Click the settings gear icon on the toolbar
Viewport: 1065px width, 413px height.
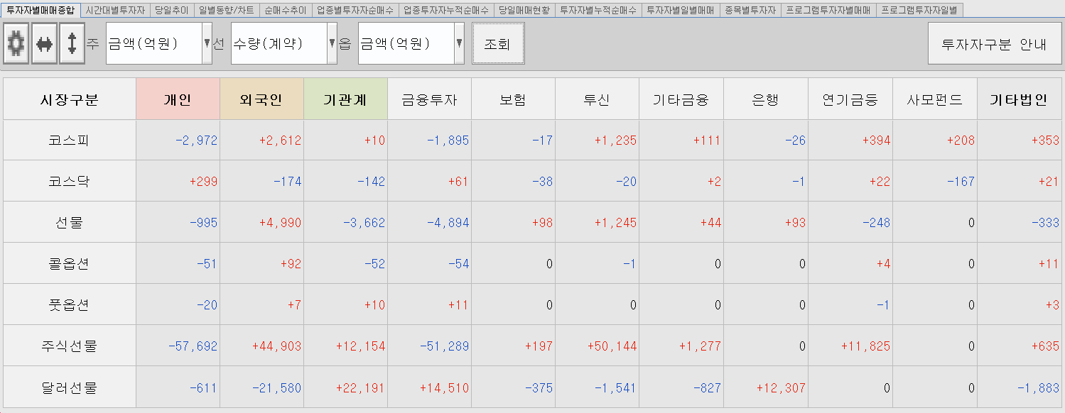click(x=16, y=43)
